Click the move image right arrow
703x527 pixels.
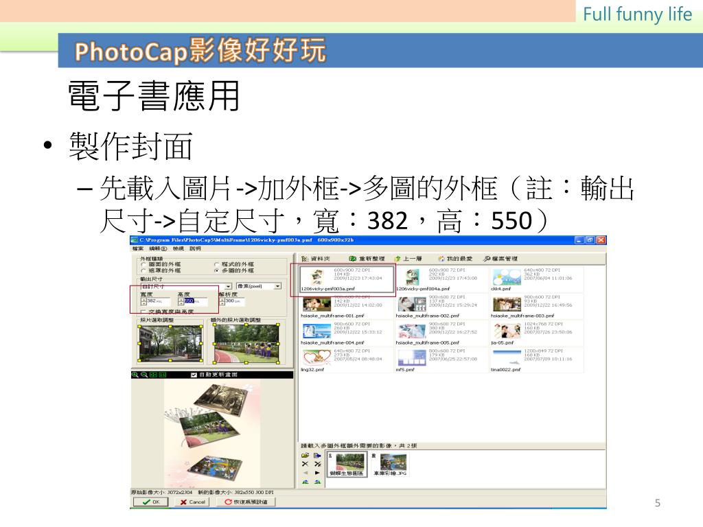317,473
